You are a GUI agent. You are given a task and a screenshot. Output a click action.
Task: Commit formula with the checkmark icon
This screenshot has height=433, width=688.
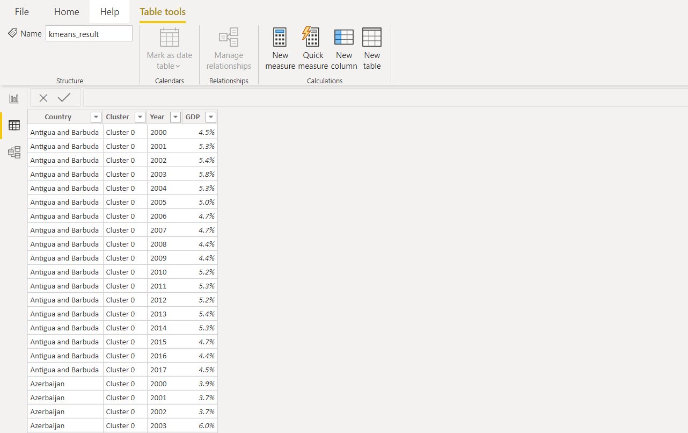point(64,98)
